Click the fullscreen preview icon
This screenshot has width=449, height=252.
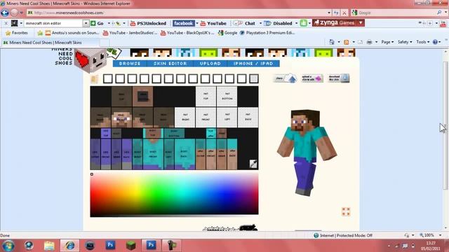[x=346, y=211]
